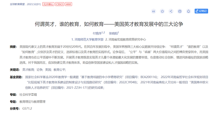Click project number 2021-ZZJH-171 text

pyautogui.click(x=77, y=88)
